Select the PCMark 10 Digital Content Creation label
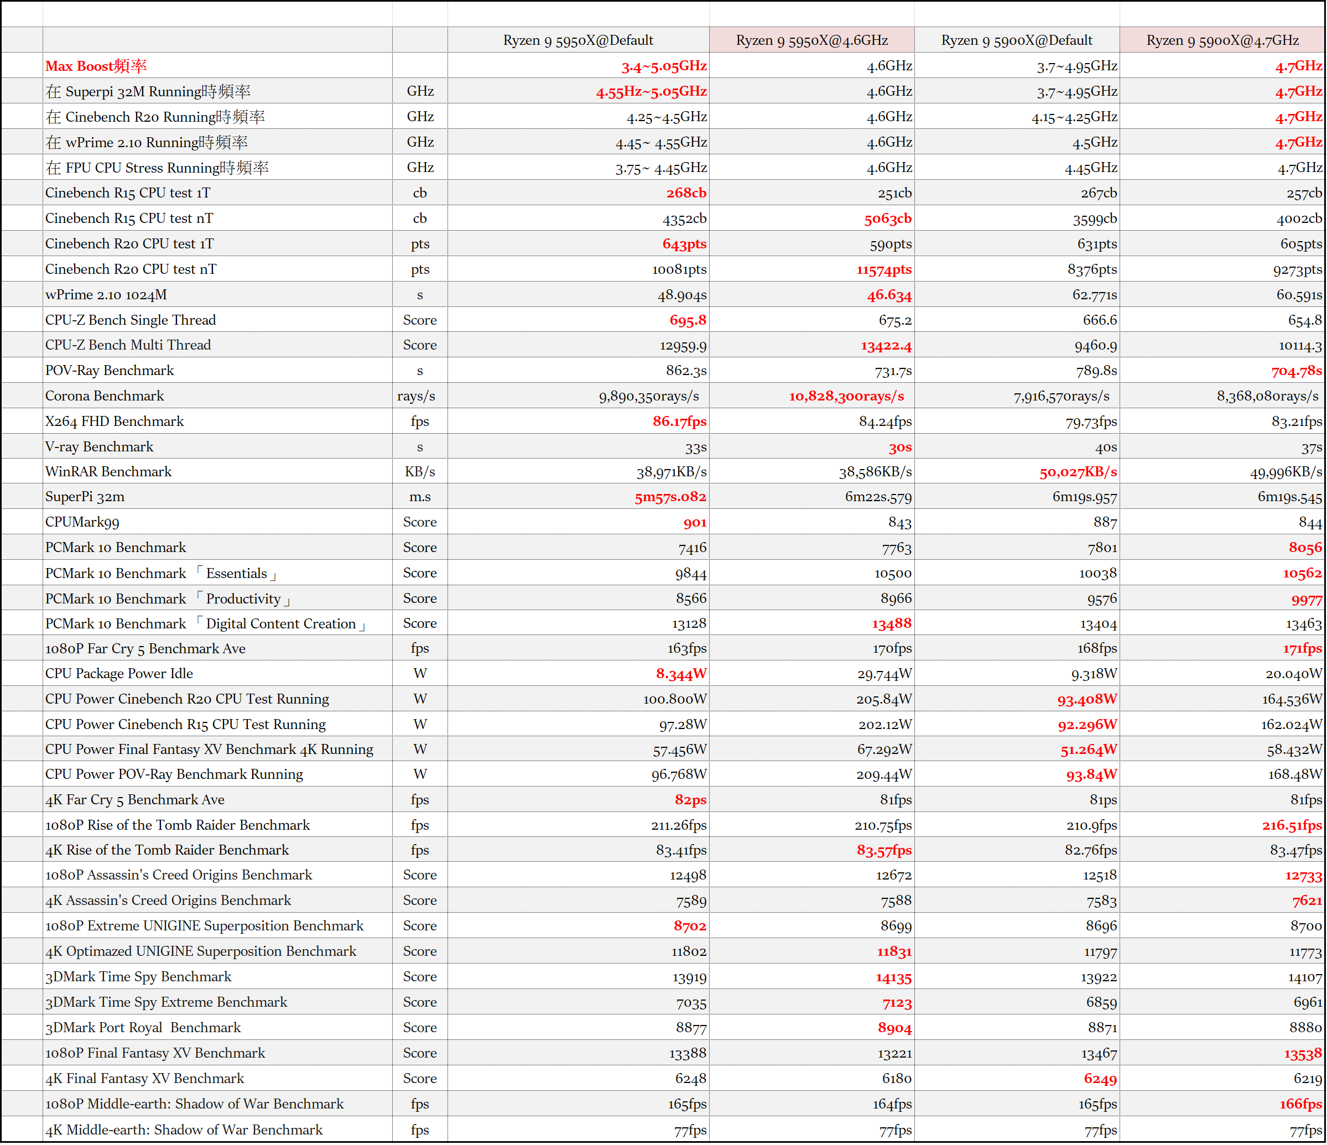The image size is (1327, 1145). click(205, 624)
